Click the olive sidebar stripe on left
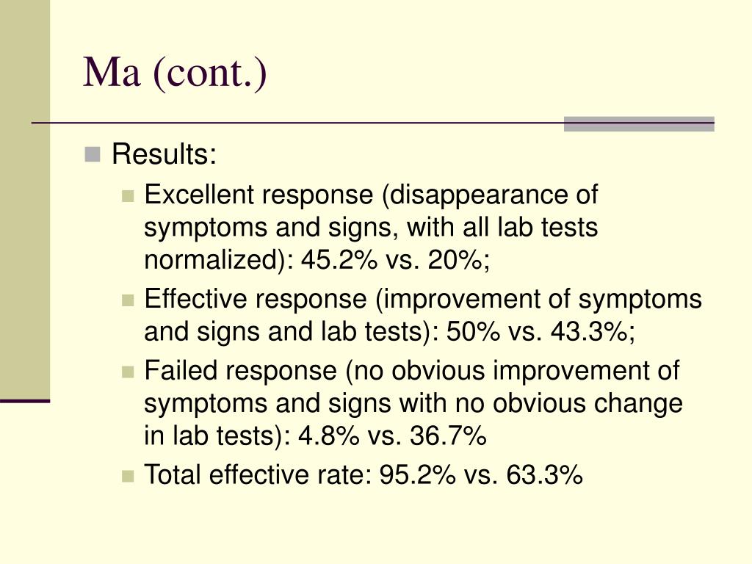Screen dimensions: 752x564 click(25, 200)
